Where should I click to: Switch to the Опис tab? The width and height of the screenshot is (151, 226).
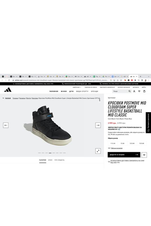point(50,160)
